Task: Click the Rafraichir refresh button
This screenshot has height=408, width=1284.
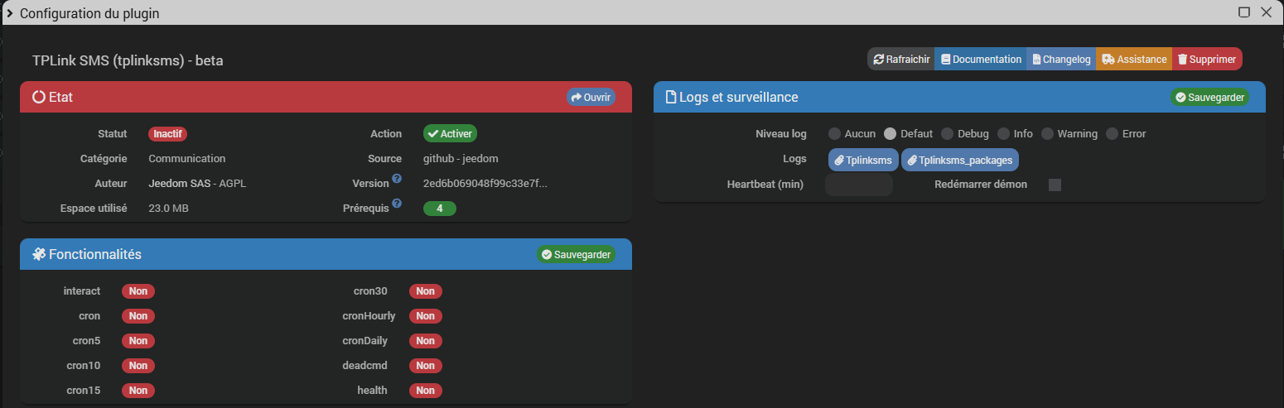Action: (x=901, y=60)
